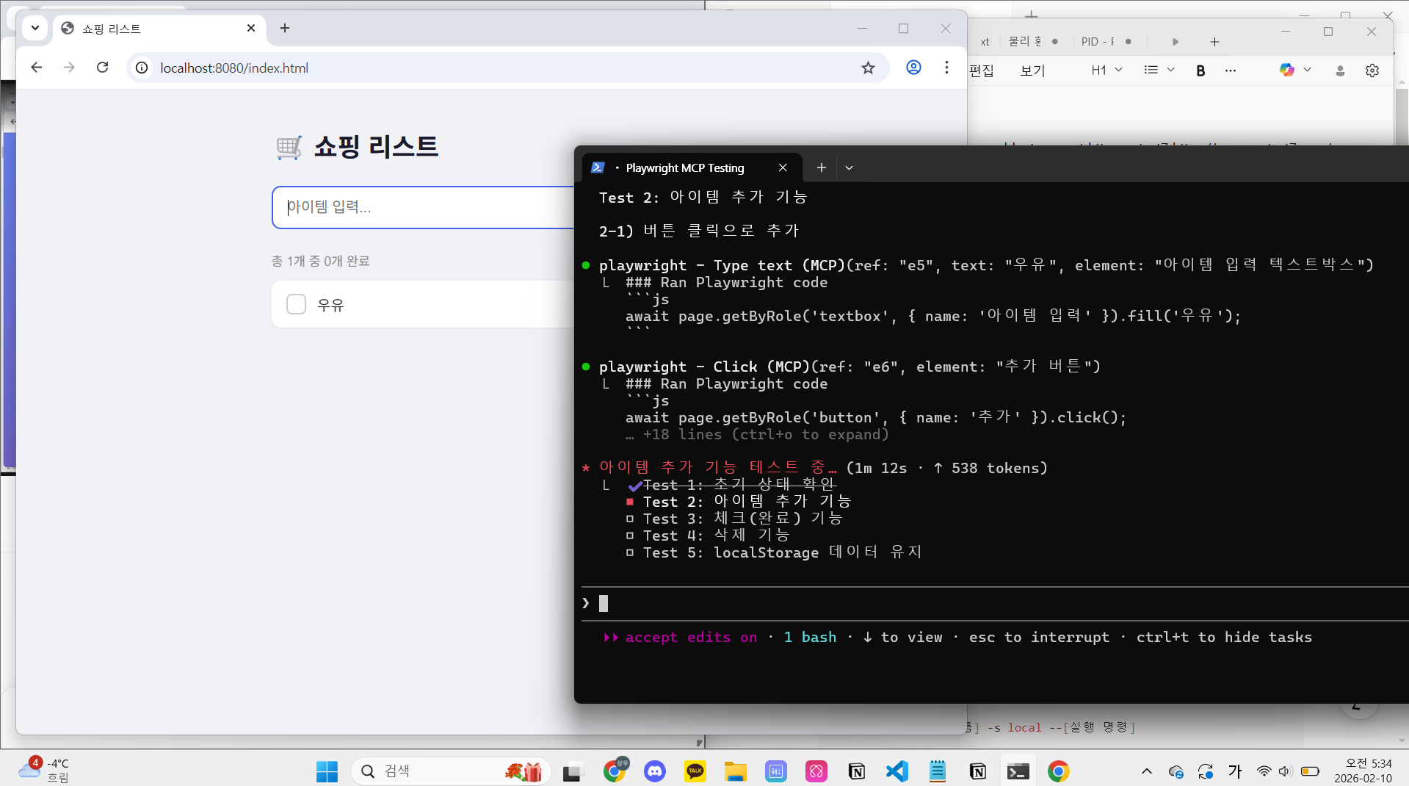Click the 총 1개 중 0개 완료 status text
1409x786 pixels.
point(321,261)
